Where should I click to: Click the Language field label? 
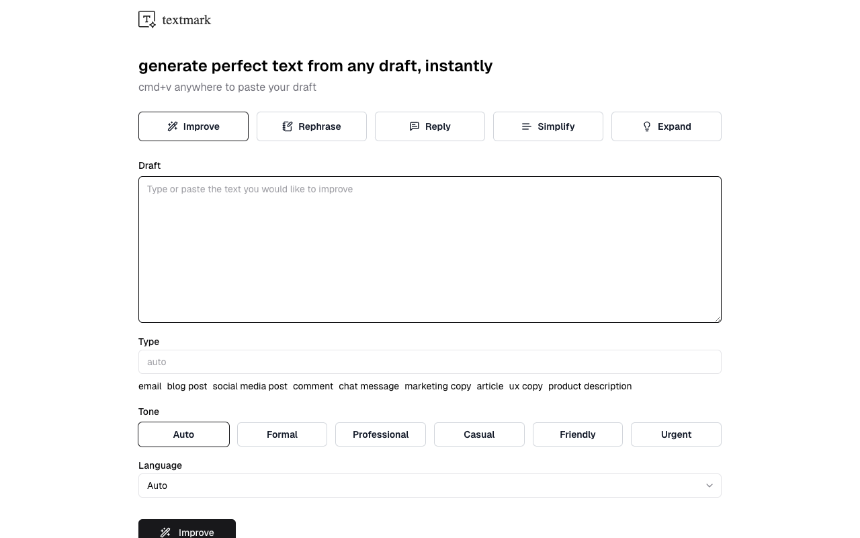[160, 465]
